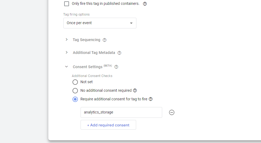Open the Consent Settings help icon
Image resolution: width=261 pixels, height=143 pixels.
[116, 67]
